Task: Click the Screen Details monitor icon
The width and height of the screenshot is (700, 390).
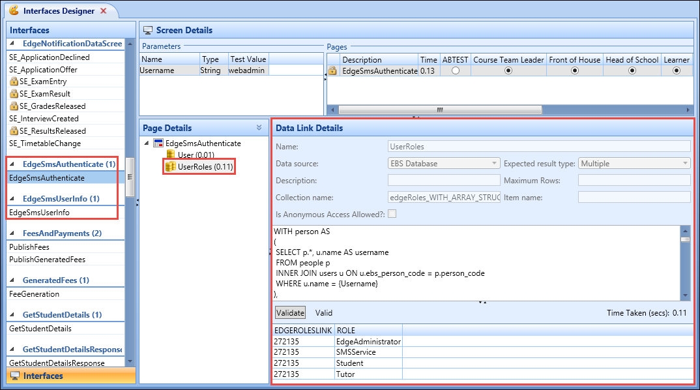Action: [148, 30]
